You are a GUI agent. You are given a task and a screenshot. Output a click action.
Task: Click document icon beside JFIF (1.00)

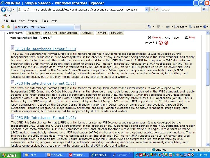coord(13,48)
